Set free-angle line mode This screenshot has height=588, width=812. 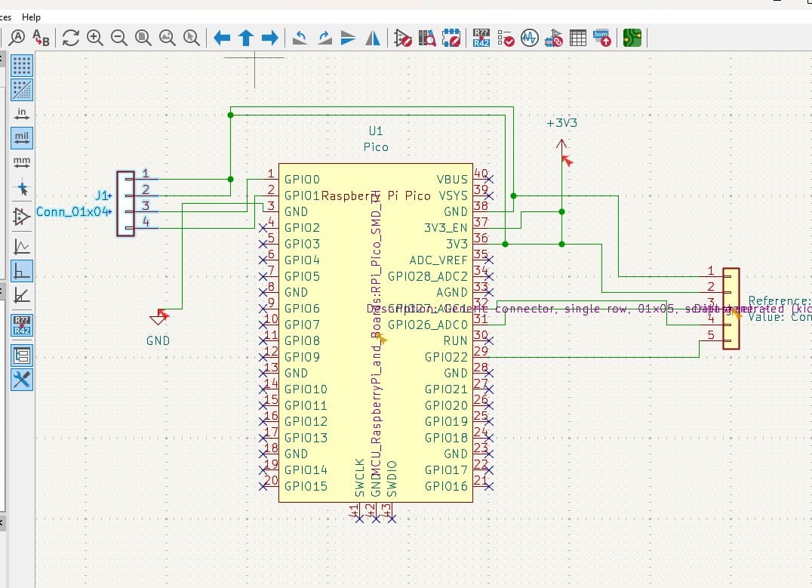pos(22,247)
